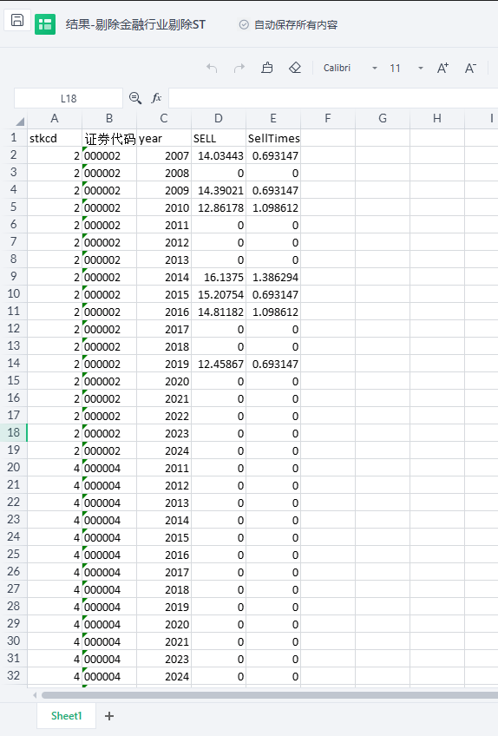Click the SELL header cell
Screen dimensions: 498x736
point(219,138)
